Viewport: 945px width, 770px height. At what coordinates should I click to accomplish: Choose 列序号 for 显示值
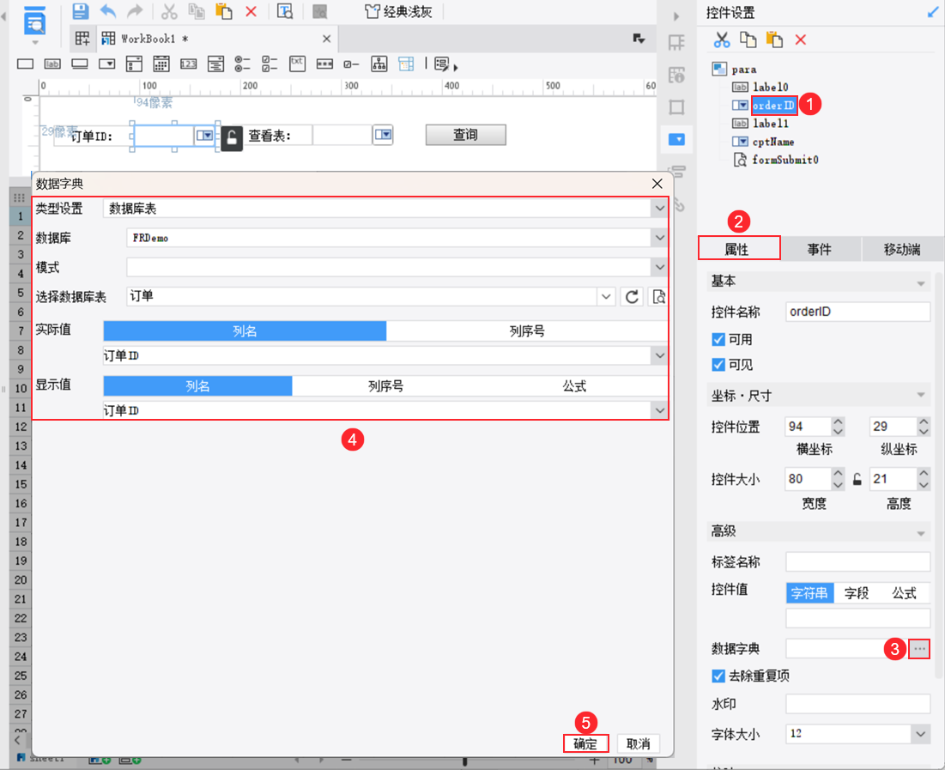click(x=385, y=386)
